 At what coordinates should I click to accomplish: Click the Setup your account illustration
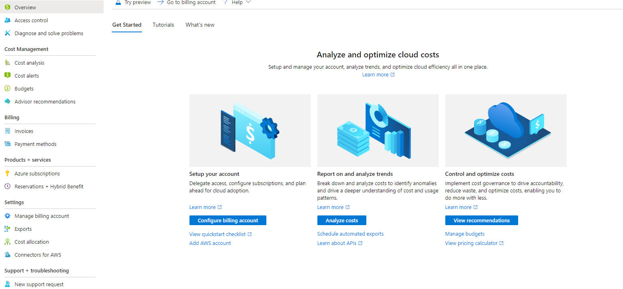click(250, 131)
